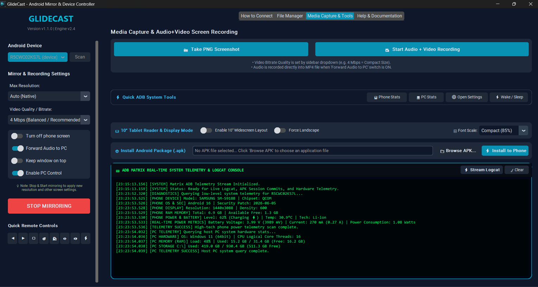Viewport: 538px width, 287px height.
Task: Tap the lightning bolt power remote control
Action: tap(86, 238)
